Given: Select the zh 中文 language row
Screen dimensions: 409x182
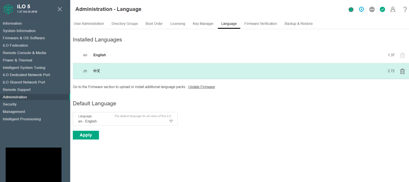Looking at the screenshot, I should pyautogui.click(x=241, y=71).
